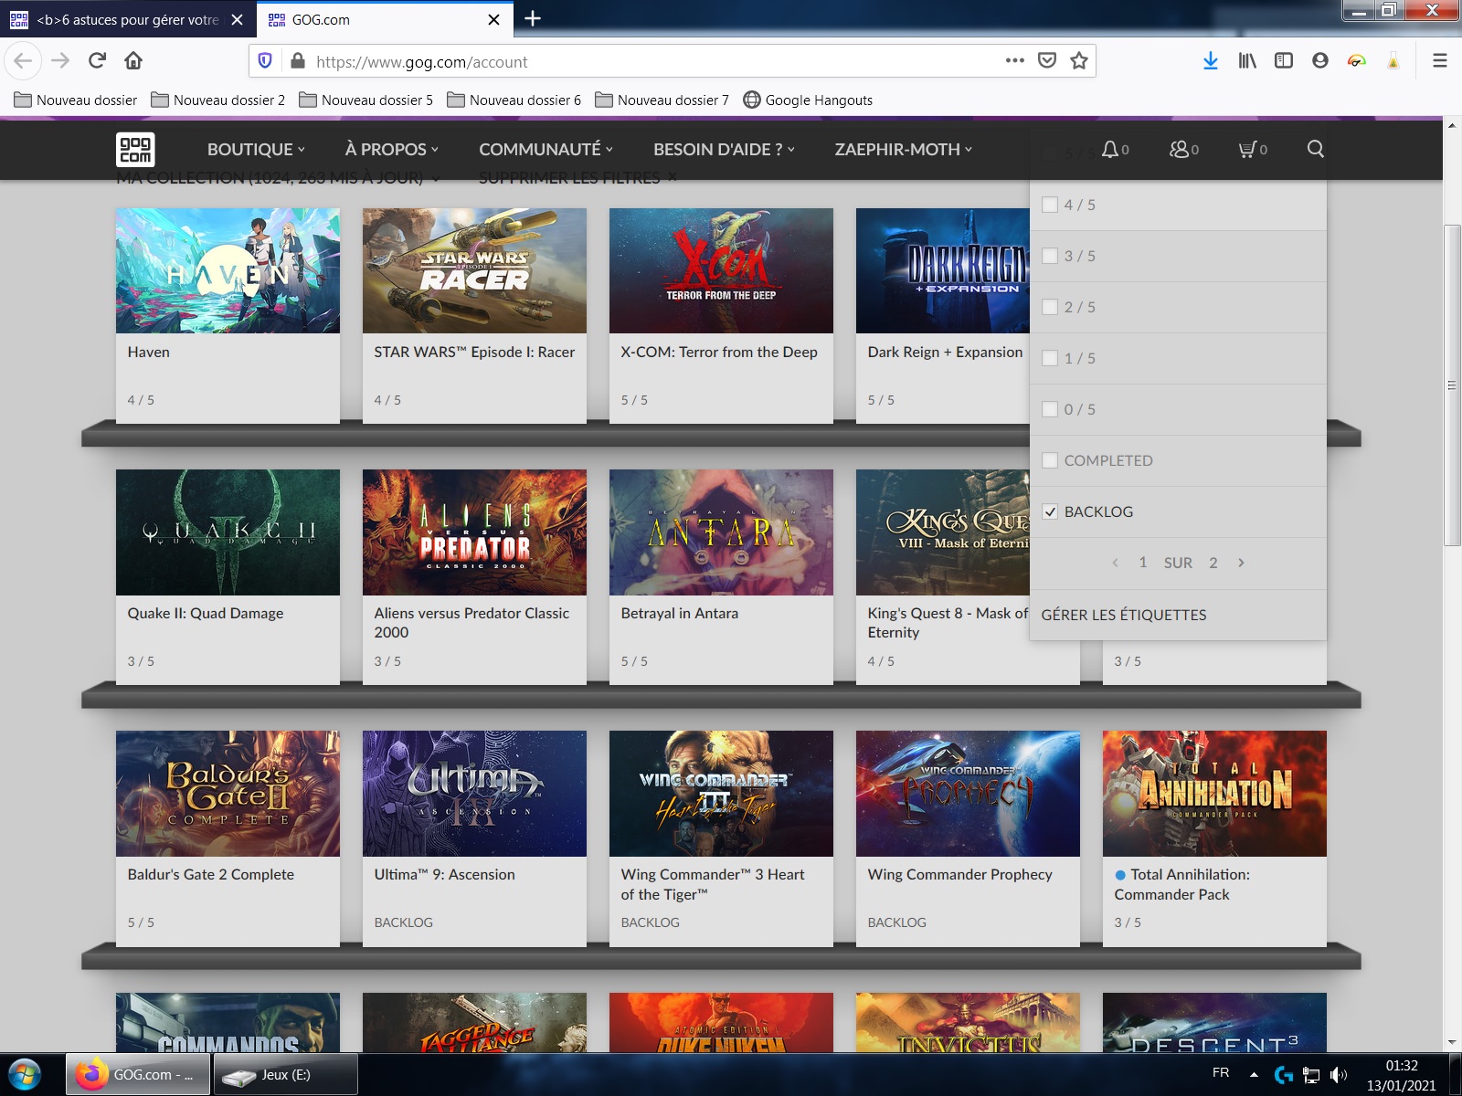This screenshot has height=1096, width=1462.
Task: Open Firefox account icon
Action: [1319, 60]
